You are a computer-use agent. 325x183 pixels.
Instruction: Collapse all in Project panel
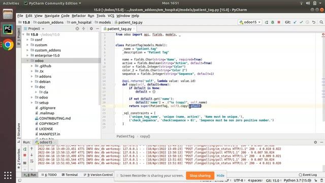click(83, 28)
